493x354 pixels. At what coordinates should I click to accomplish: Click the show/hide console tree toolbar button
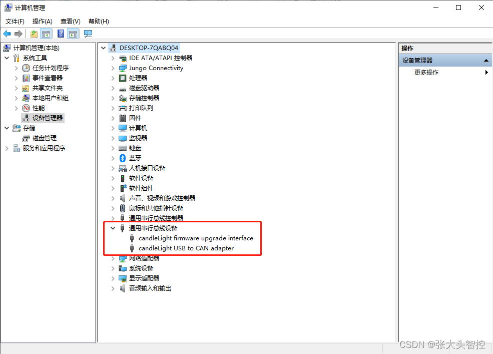pos(46,34)
